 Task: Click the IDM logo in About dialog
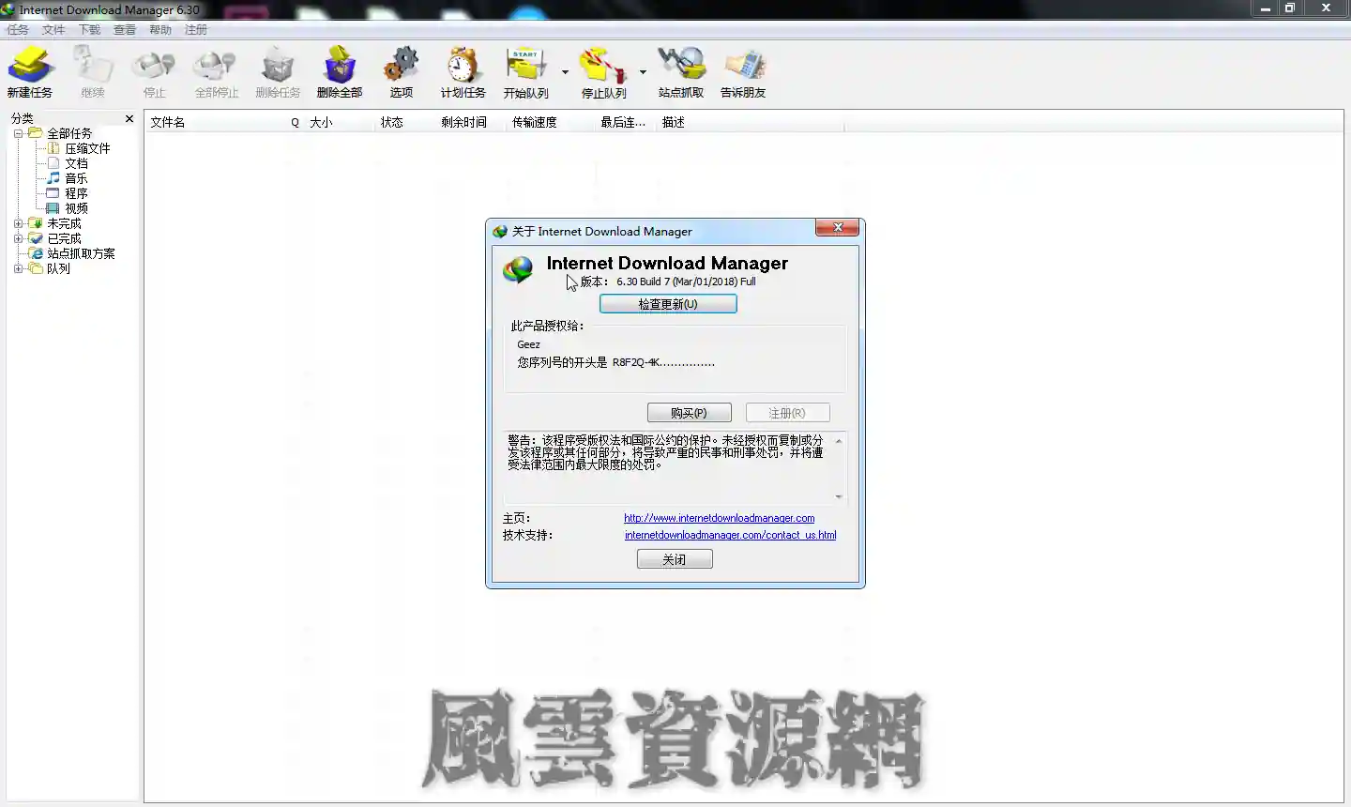518,269
